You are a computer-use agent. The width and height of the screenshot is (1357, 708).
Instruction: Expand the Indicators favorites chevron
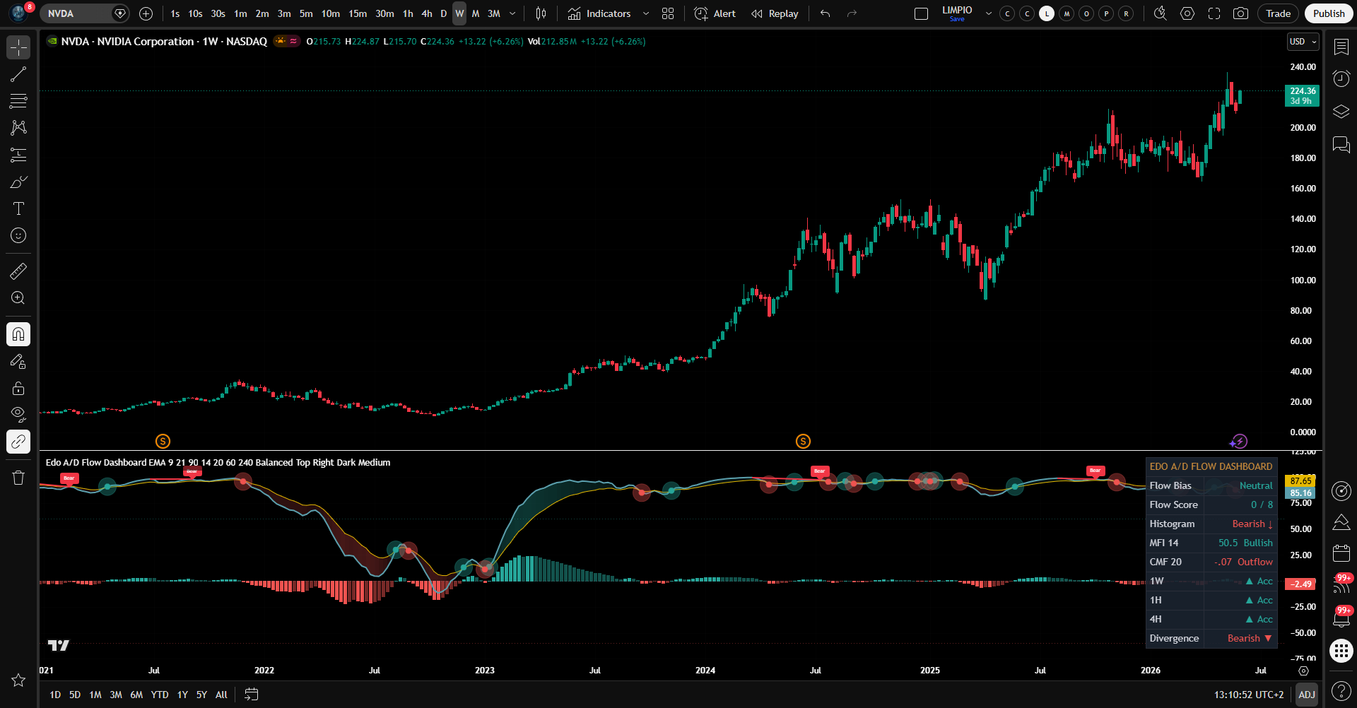(645, 13)
